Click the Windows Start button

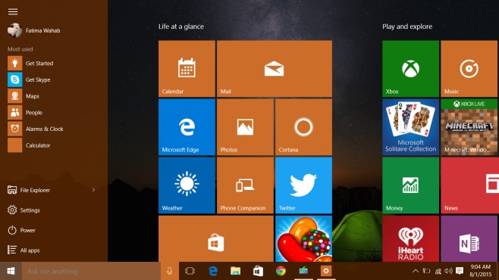point(11,271)
